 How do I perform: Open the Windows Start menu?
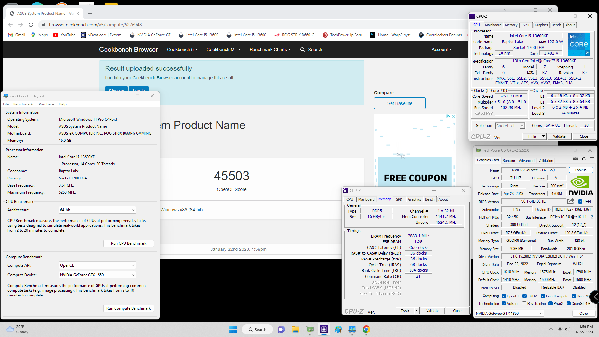(x=233, y=329)
